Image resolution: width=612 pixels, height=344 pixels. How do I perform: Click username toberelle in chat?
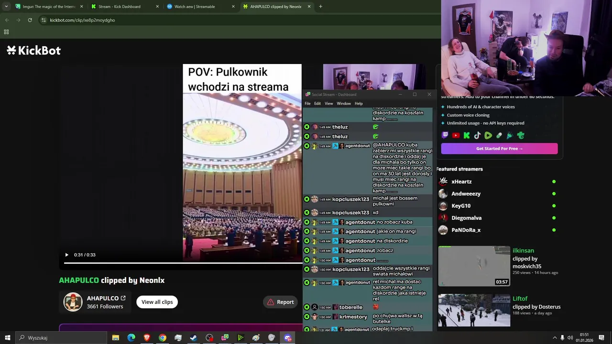pyautogui.click(x=351, y=307)
